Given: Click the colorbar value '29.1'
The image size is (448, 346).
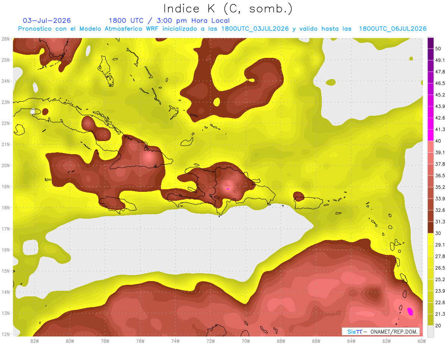Looking at the screenshot, I should tap(440, 245).
